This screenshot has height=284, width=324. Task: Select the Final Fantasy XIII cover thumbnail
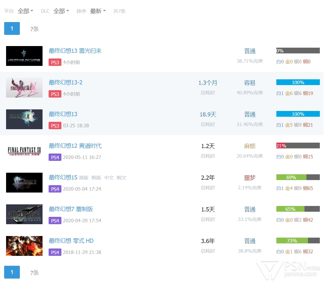point(24,119)
